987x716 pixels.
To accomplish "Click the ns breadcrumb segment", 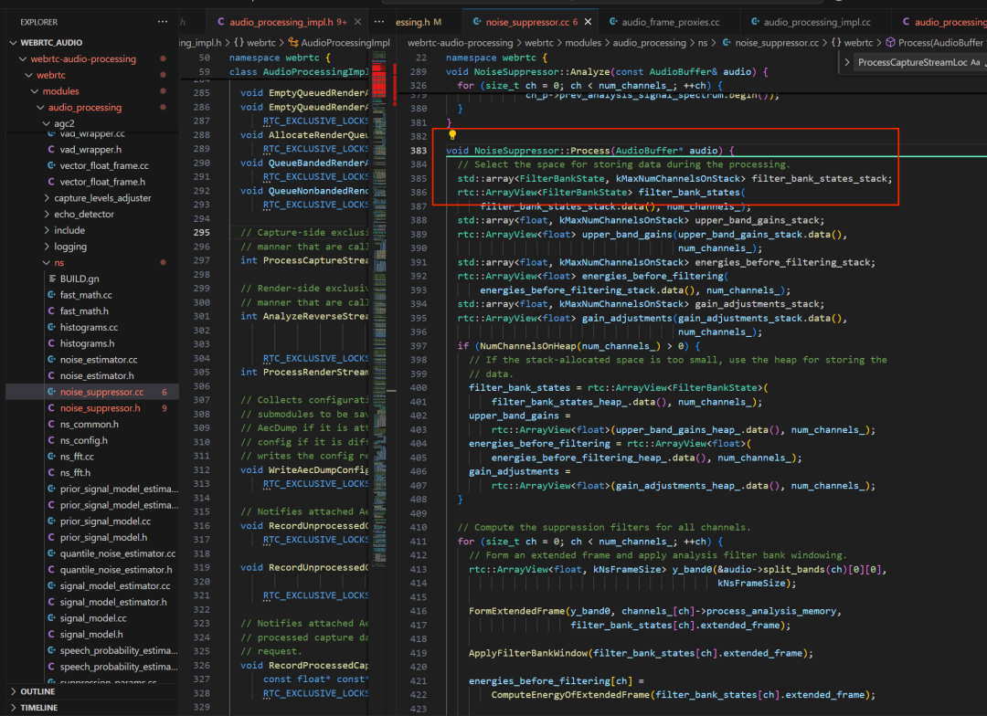I will 703,43.
